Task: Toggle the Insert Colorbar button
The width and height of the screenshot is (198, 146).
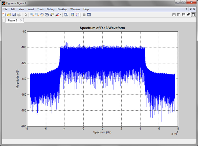Action: click(73, 15)
